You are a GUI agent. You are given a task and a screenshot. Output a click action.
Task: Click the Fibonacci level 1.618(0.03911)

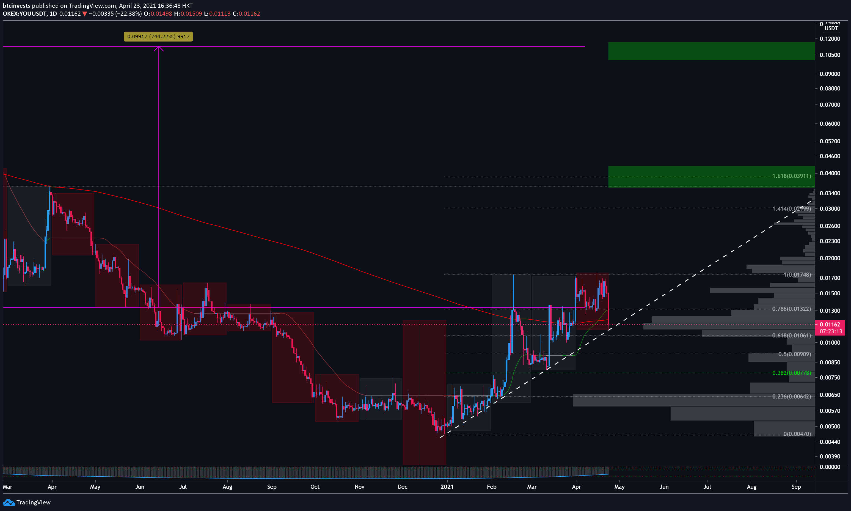point(791,176)
